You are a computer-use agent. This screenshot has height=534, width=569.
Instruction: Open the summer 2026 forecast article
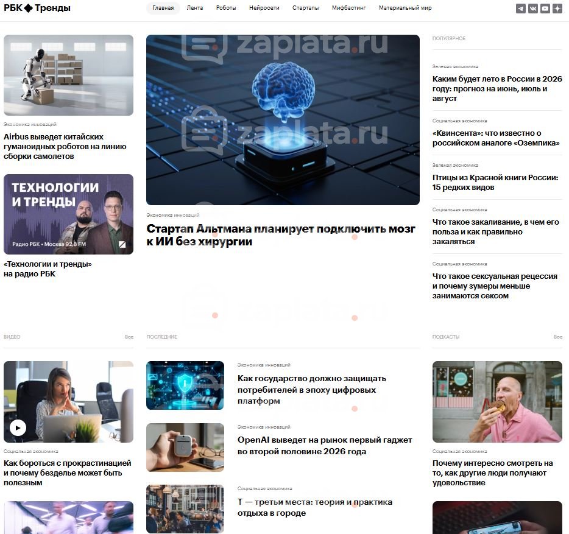tap(497, 88)
